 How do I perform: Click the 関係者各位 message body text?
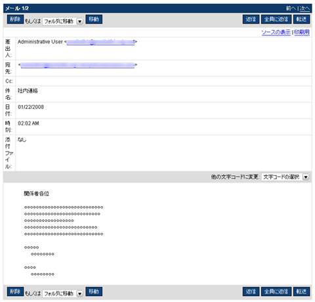click(37, 194)
